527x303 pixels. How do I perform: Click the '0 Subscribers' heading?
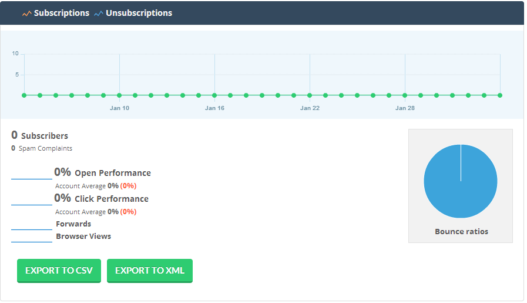[x=40, y=135]
